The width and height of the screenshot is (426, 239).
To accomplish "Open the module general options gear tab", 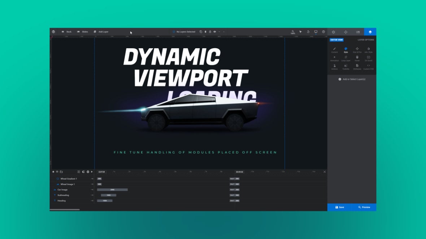I will [333, 32].
